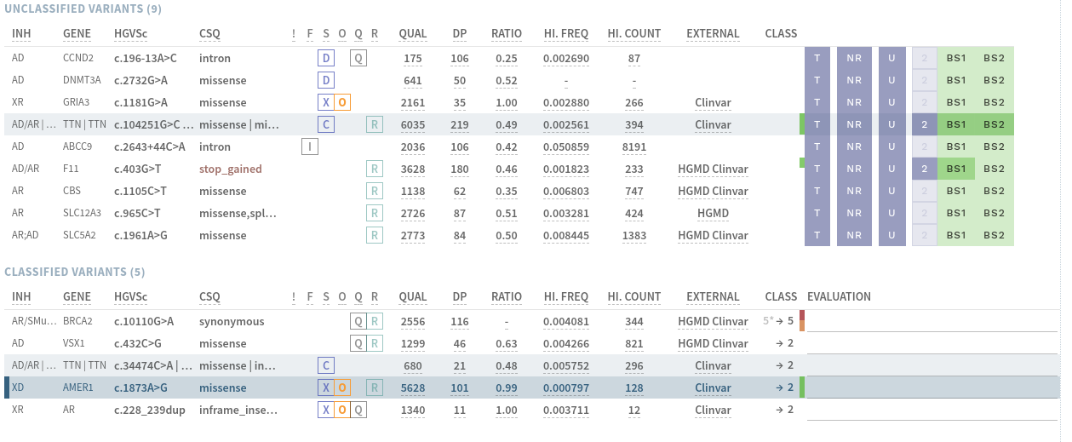Viewport: 1072px width, 442px height.
Task: Click T class button in CCND2 row
Action: click(x=817, y=58)
